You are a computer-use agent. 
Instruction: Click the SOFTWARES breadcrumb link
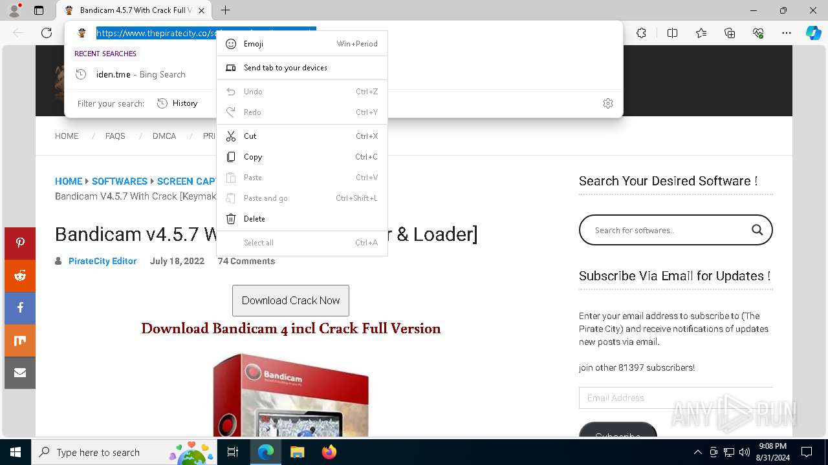tap(120, 181)
